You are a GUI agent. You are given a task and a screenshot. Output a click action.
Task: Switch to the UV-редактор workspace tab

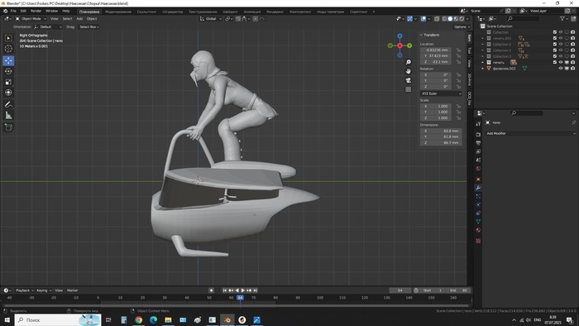click(172, 12)
